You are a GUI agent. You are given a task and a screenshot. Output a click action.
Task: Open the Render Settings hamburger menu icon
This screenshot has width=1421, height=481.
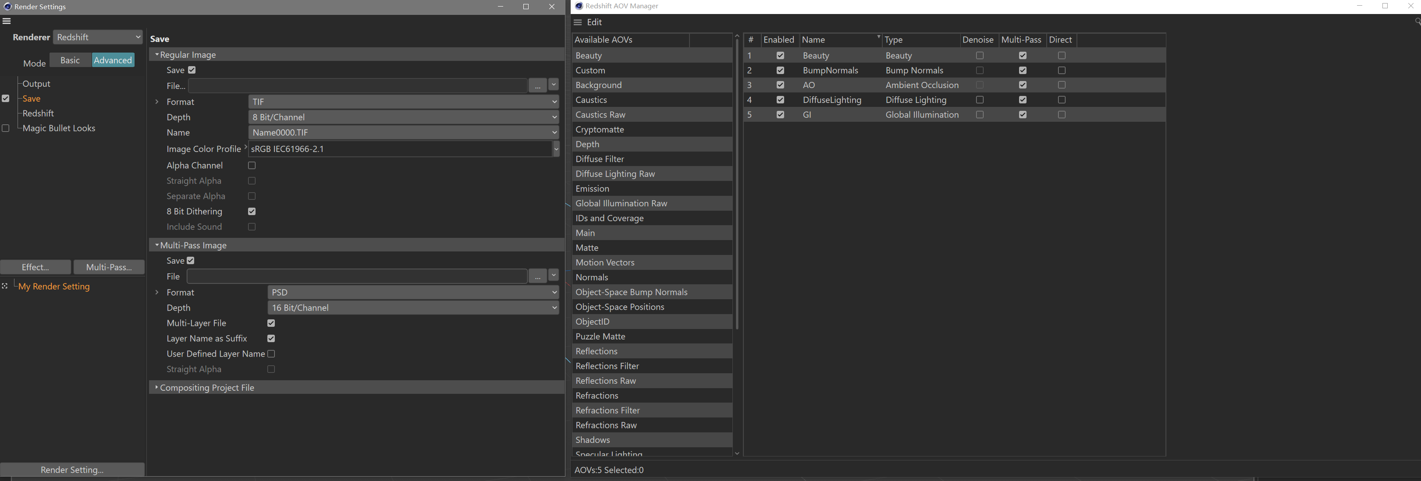point(7,21)
